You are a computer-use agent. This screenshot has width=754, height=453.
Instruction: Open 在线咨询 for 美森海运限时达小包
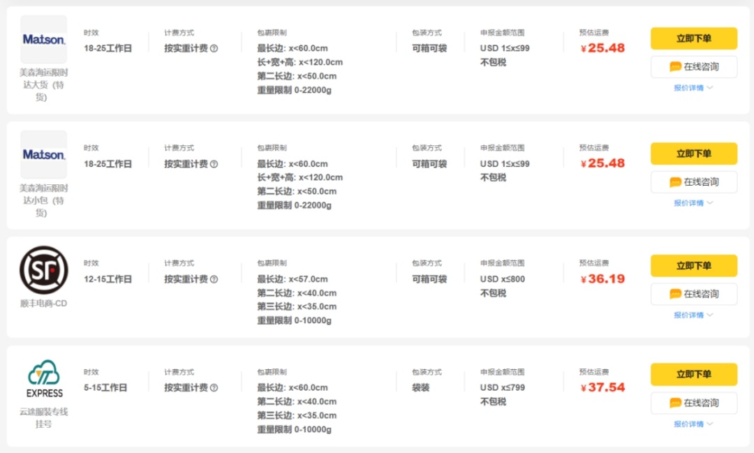[694, 182]
